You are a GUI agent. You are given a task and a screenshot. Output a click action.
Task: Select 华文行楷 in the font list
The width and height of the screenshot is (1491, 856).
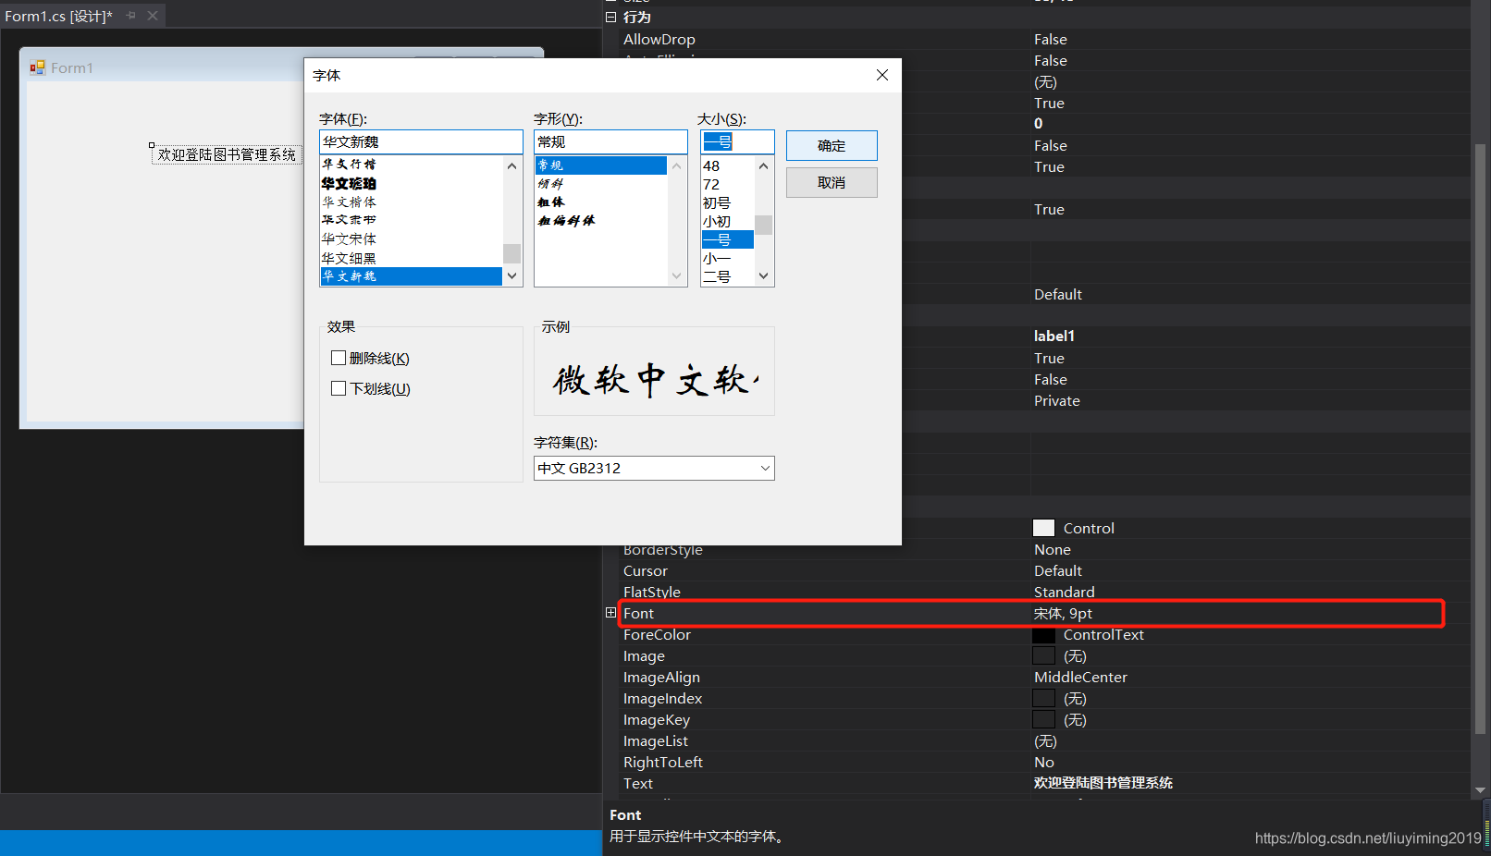[x=412, y=165]
